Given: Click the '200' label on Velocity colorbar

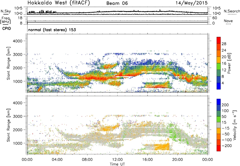Looking at the screenshot, I should [225, 105].
